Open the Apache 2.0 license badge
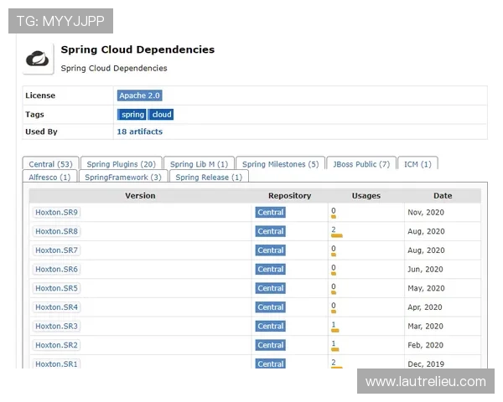The width and height of the screenshot is (503, 402). point(139,95)
